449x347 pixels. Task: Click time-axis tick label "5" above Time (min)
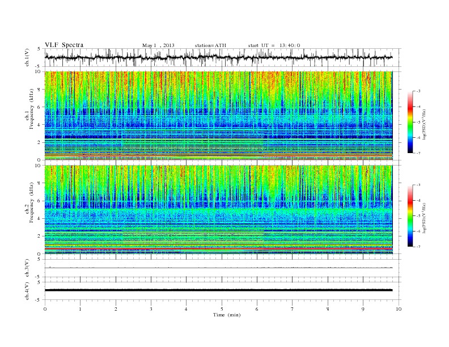pos(222,309)
